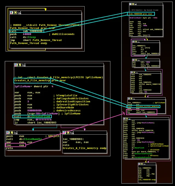Click 'push eax ; lpSecurityAttributes' line
The height and width of the screenshot is (186, 175).
click(x=51, y=104)
